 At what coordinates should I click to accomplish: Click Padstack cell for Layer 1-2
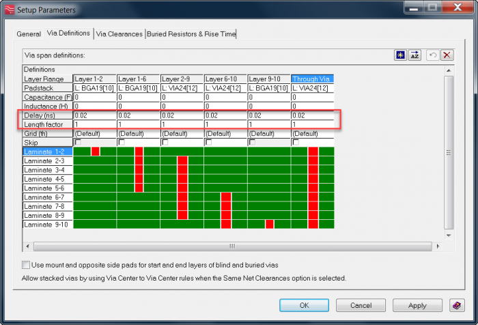point(95,88)
